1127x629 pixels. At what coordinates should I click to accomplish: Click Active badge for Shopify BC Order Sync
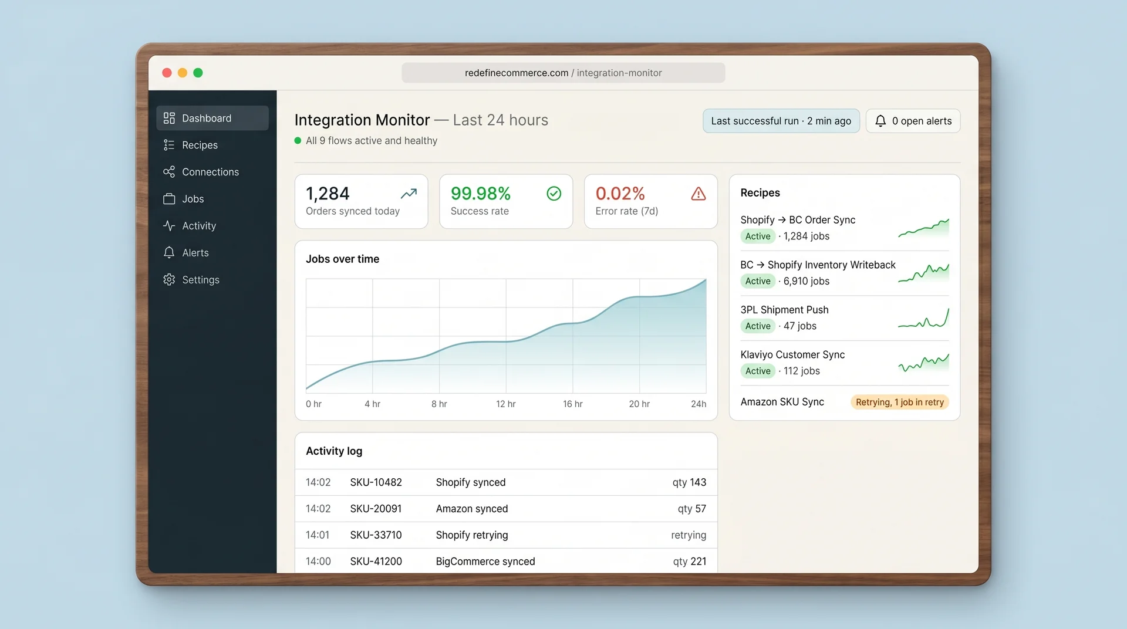[x=757, y=236]
